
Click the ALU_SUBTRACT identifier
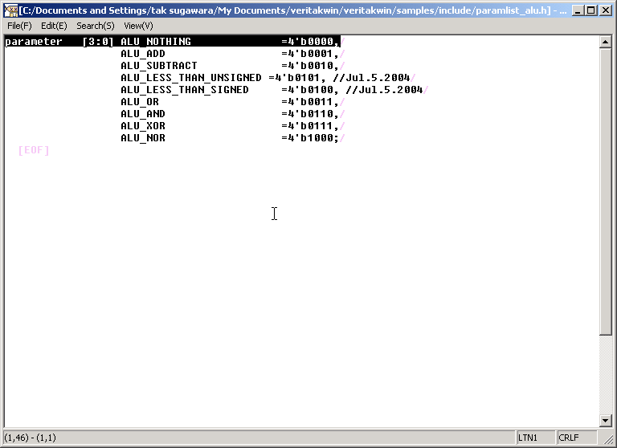[159, 66]
